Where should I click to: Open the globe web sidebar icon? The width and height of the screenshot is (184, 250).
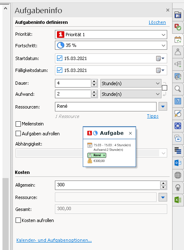pyautogui.click(x=178, y=175)
